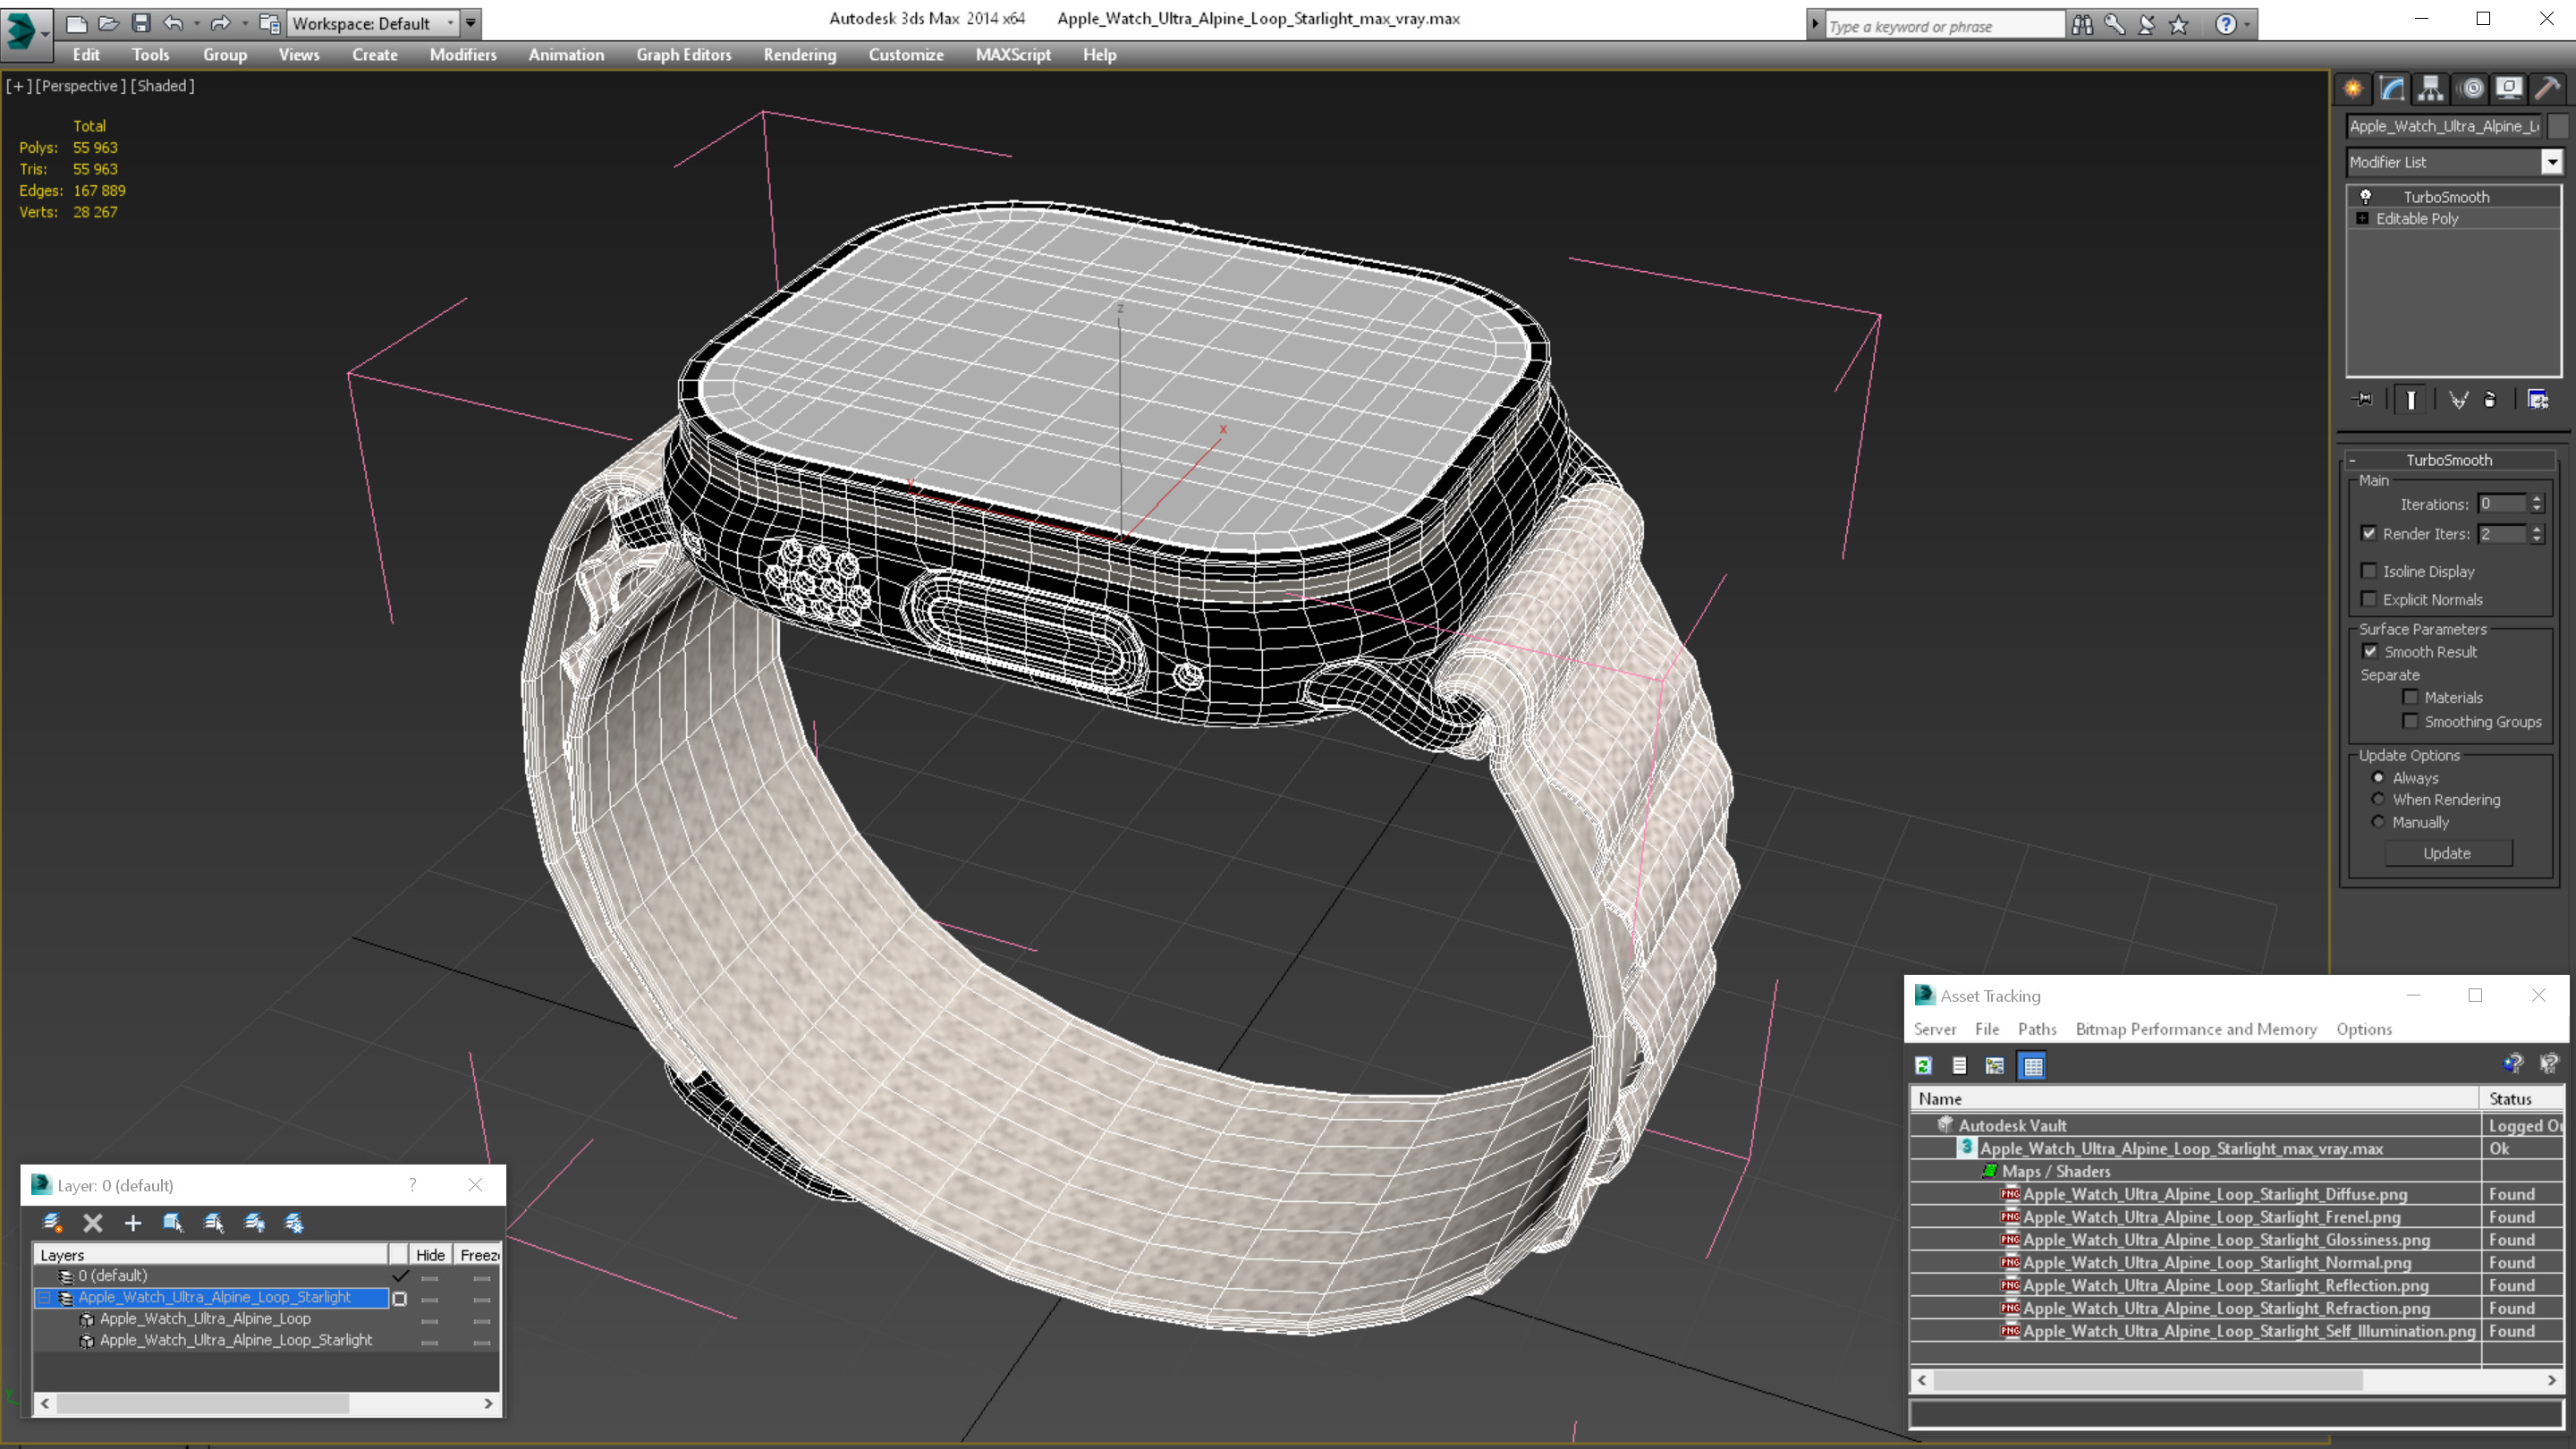Toggle TurboSmooth lightbulb visibility in stack
Image resolution: width=2576 pixels, height=1449 pixels.
[2366, 197]
